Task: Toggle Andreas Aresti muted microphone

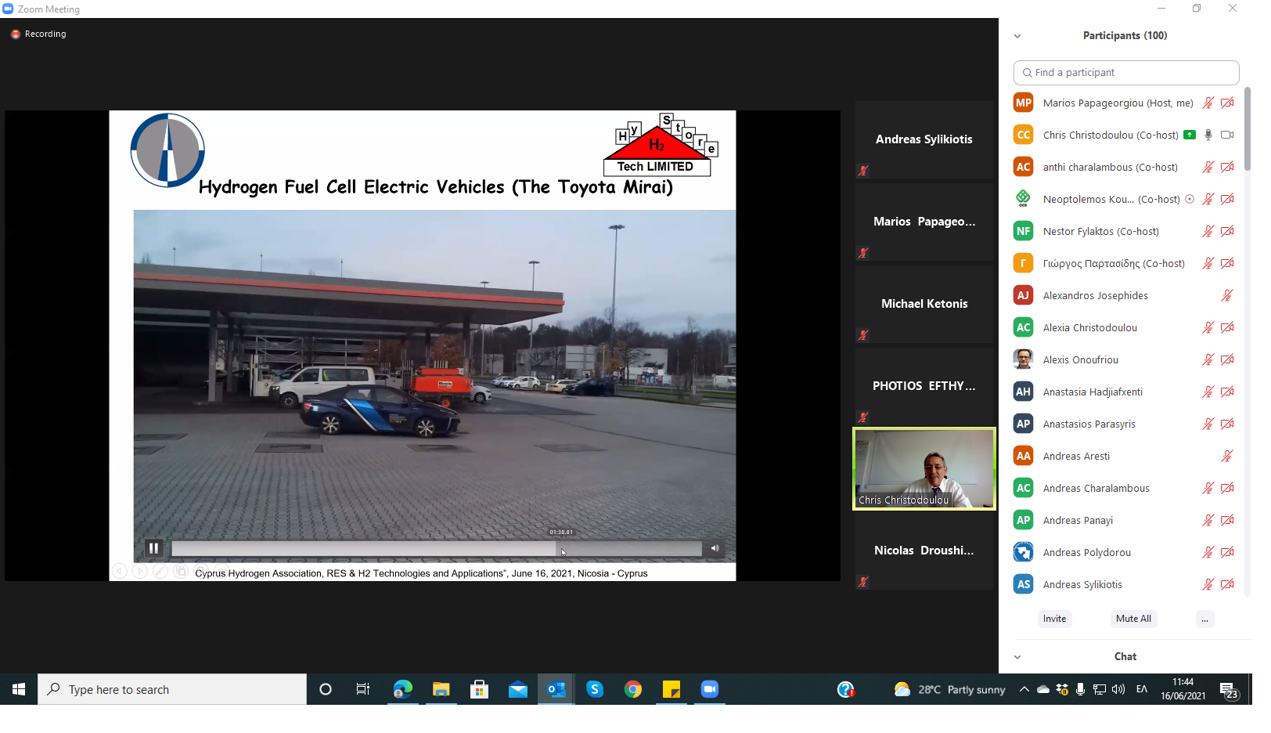Action: 1227,456
